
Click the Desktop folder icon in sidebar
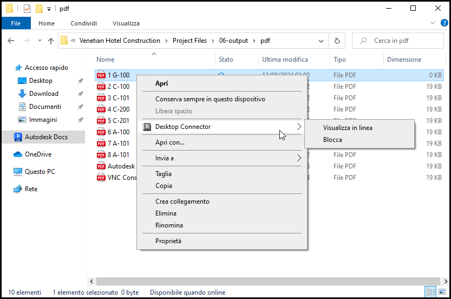pos(22,81)
